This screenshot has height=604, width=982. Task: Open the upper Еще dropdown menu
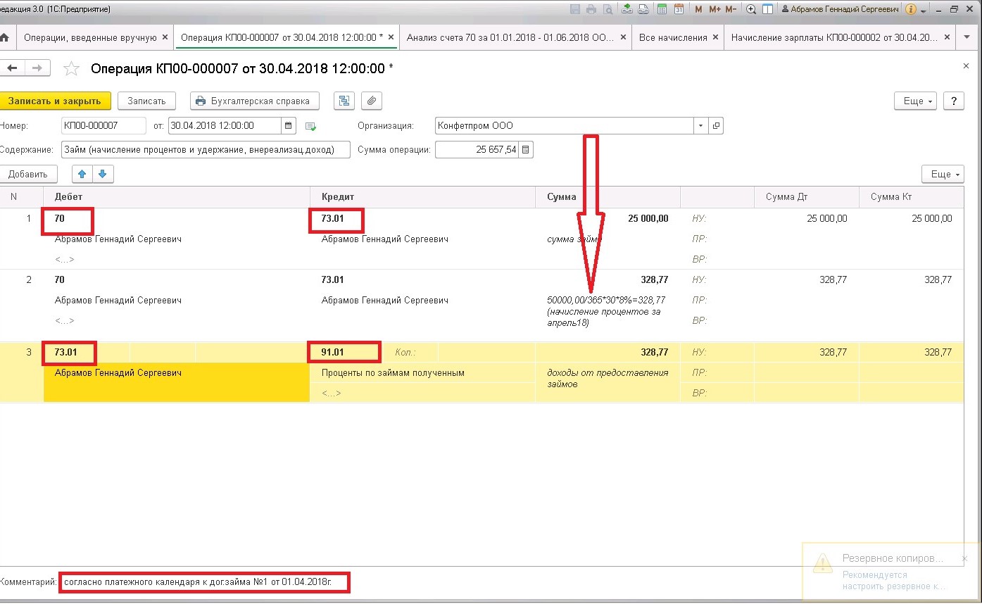[916, 101]
